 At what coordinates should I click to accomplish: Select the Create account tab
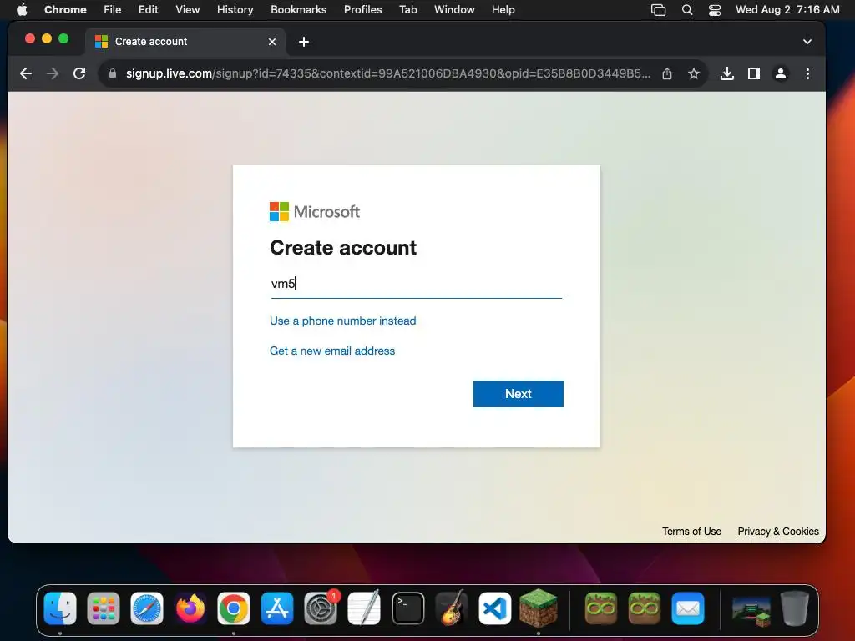tap(185, 42)
